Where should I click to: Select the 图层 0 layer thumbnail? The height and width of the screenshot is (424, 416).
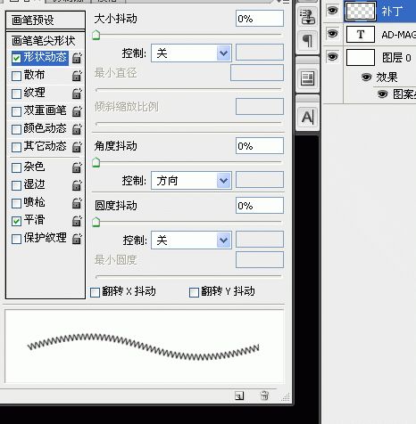point(361,57)
